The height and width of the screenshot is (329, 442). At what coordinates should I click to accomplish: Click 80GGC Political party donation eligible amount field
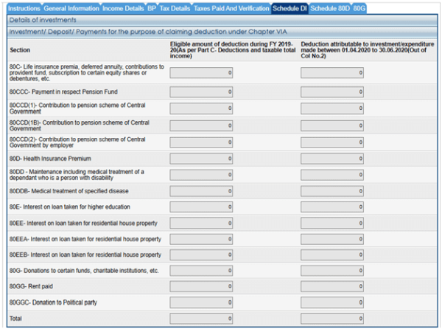click(201, 302)
